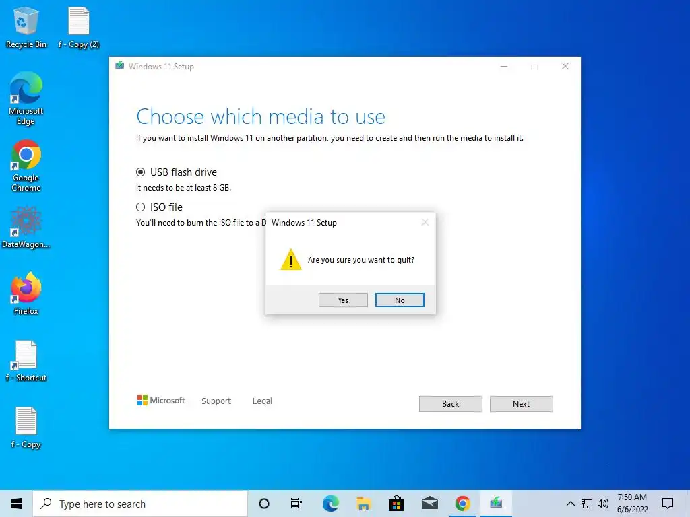Close the Windows 11 Setup window
Image resolution: width=690 pixels, height=517 pixels.
[x=565, y=67]
